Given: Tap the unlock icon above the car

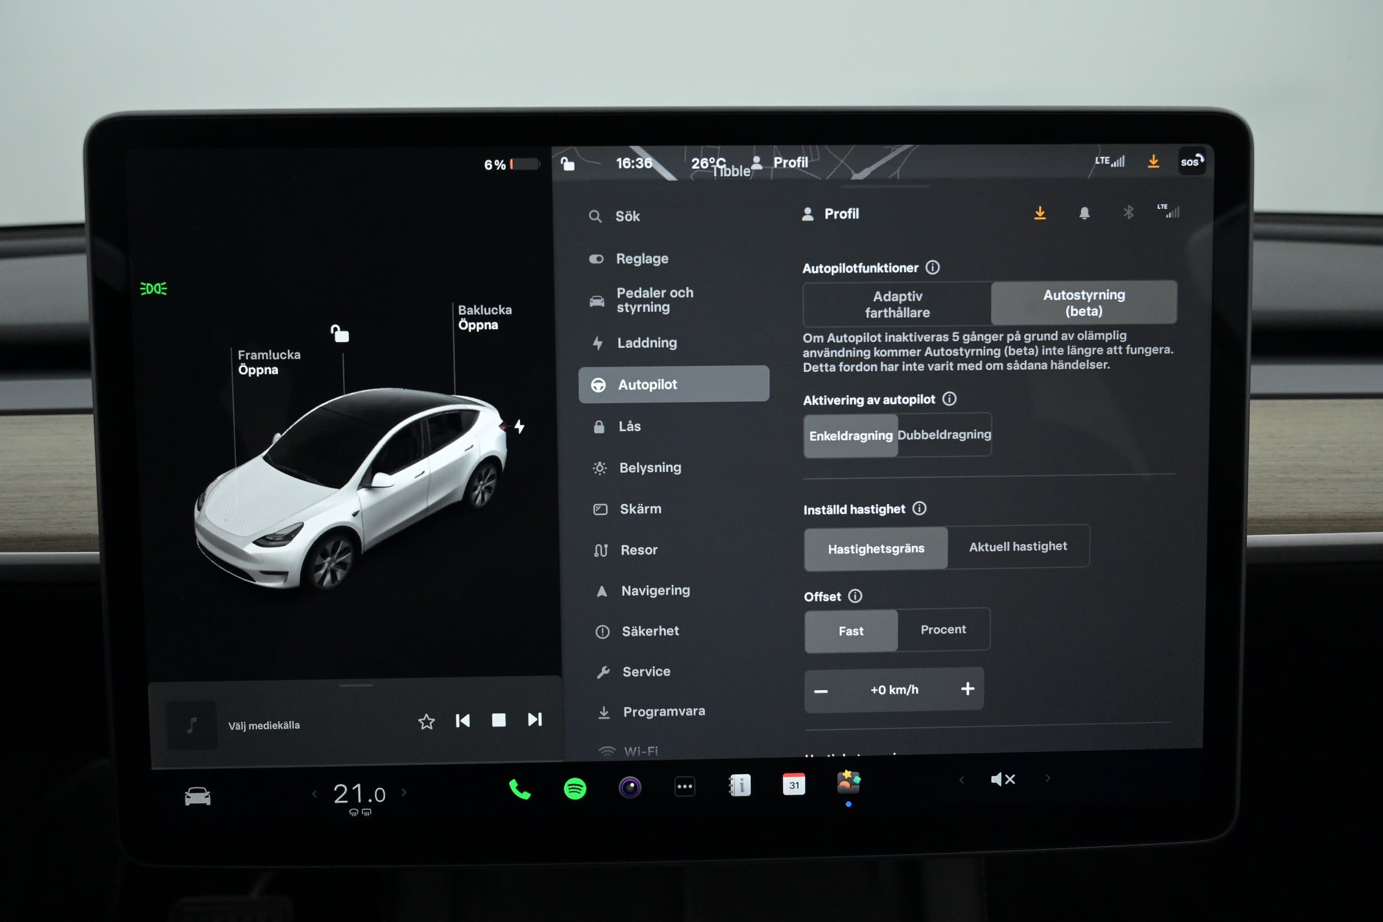Looking at the screenshot, I should click(340, 334).
